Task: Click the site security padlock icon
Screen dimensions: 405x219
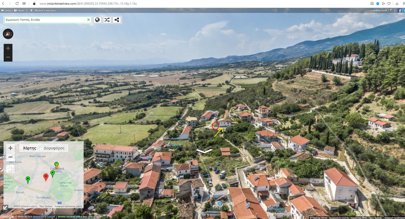Action: click(x=34, y=3)
